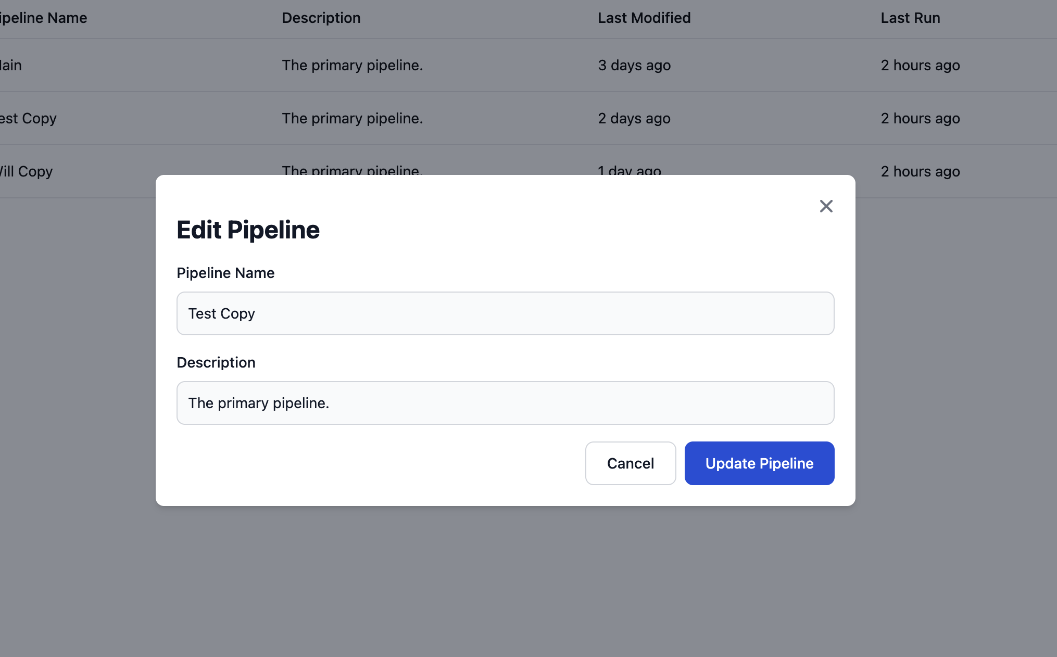
Task: Click the Edit Pipeline dialog title
Action: point(248,229)
